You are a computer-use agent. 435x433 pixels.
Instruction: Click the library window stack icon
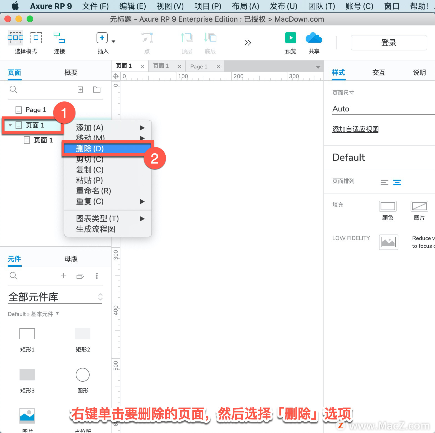80,276
